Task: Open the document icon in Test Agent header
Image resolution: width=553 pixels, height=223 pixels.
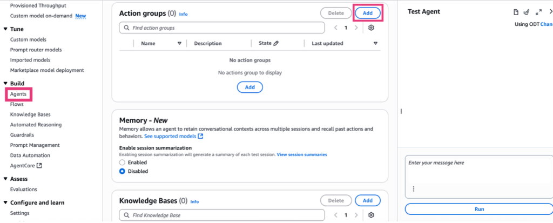Action: coord(516,12)
